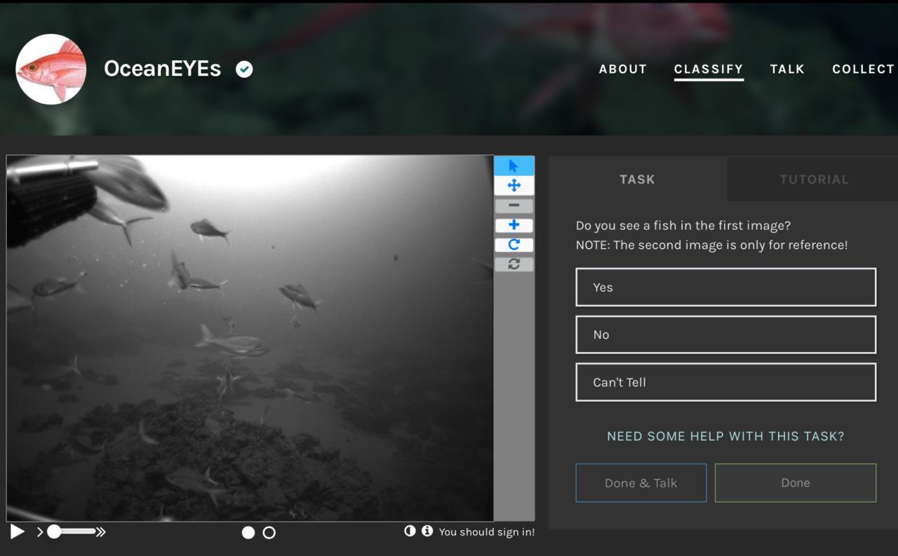Click the underwater fish subject image
Screen dimensions: 898x556
[250, 338]
